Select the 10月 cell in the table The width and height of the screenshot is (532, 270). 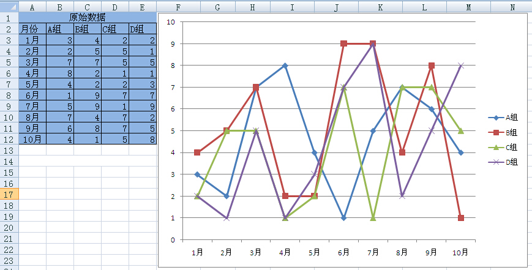(x=32, y=139)
